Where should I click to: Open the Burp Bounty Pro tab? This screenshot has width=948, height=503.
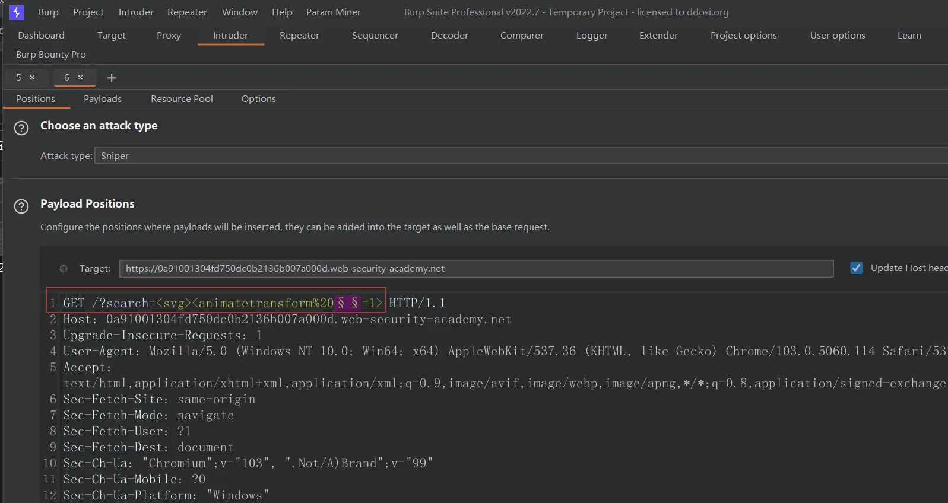[51, 54]
